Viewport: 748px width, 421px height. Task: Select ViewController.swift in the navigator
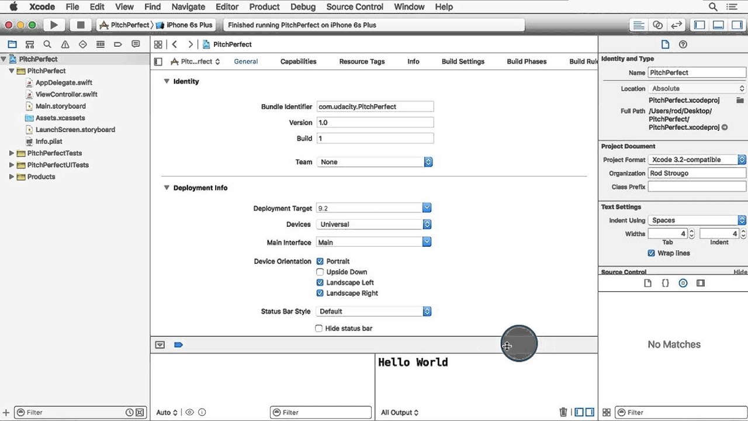pos(66,94)
